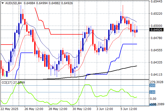Click the 279.3028 CCI scale value
The image size is (165, 112).
pos(157,82)
